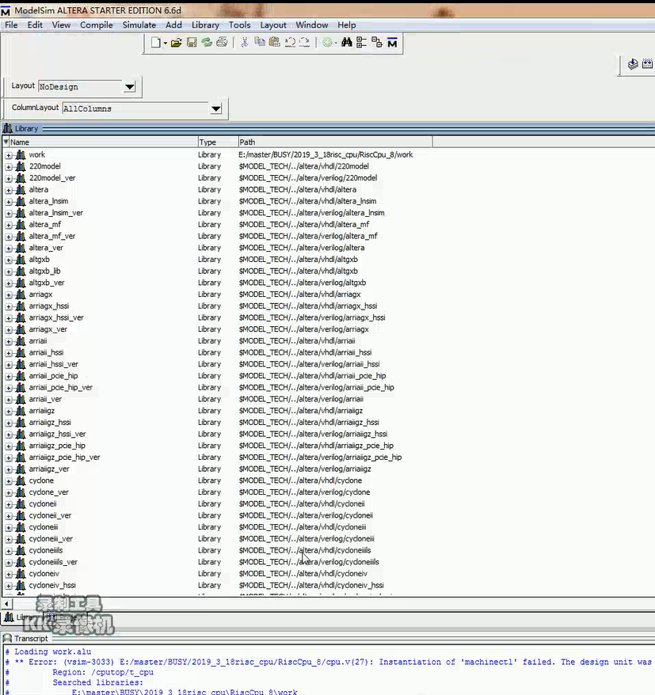Screen dimensions: 655x695
Task: Click the altera library books icon
Action: (x=21, y=190)
